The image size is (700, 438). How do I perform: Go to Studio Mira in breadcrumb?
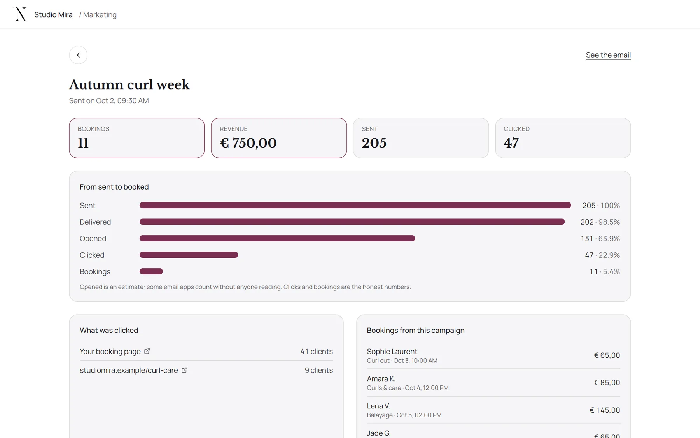[x=53, y=14]
